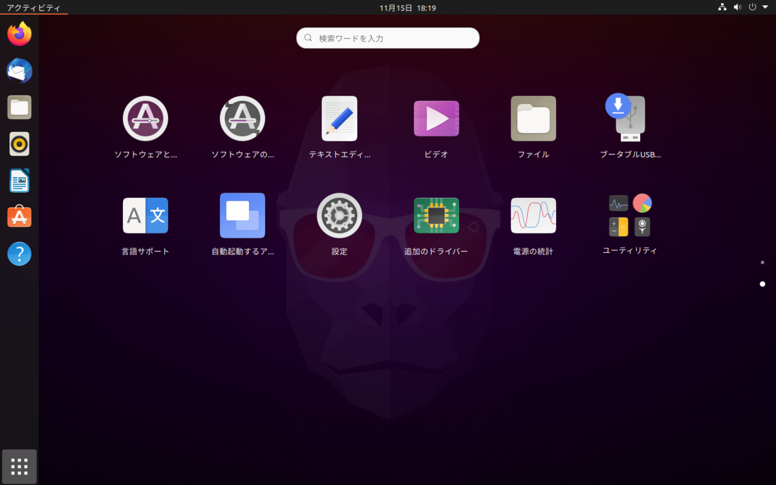Expand the system menu arrow

[x=765, y=7]
